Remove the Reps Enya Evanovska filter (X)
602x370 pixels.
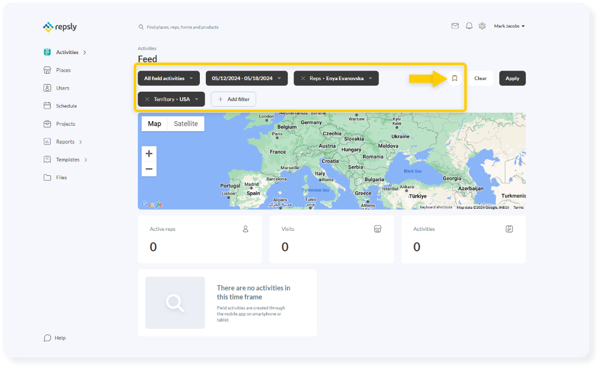pyautogui.click(x=303, y=78)
